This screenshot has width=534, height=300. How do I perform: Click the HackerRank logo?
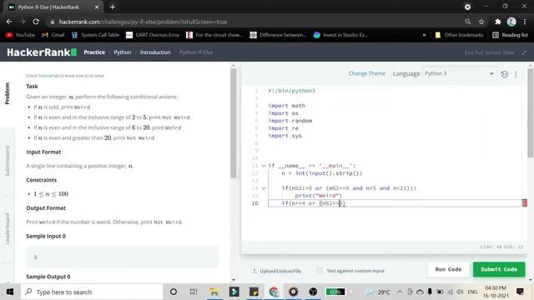coord(42,52)
